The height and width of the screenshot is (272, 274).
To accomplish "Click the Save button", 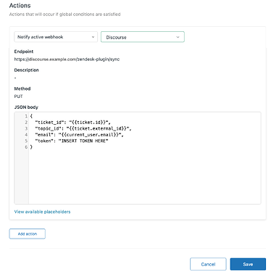I will (248, 264).
